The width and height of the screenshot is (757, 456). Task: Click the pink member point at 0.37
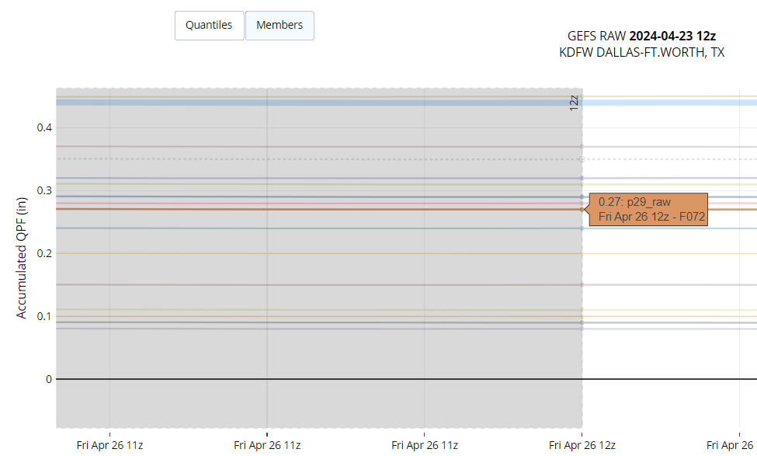[x=582, y=146]
